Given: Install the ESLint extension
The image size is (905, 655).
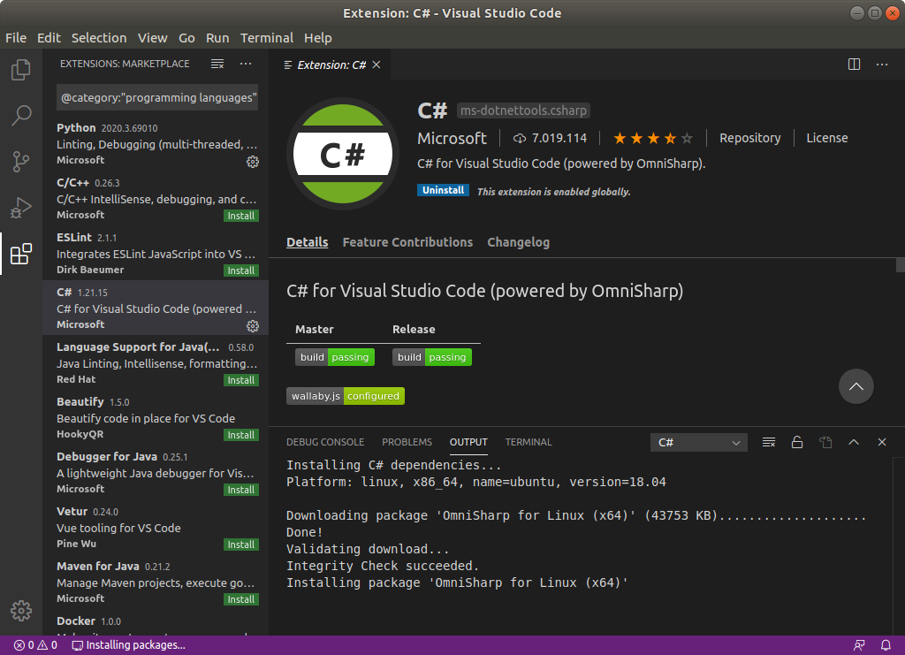Looking at the screenshot, I should tap(241, 270).
